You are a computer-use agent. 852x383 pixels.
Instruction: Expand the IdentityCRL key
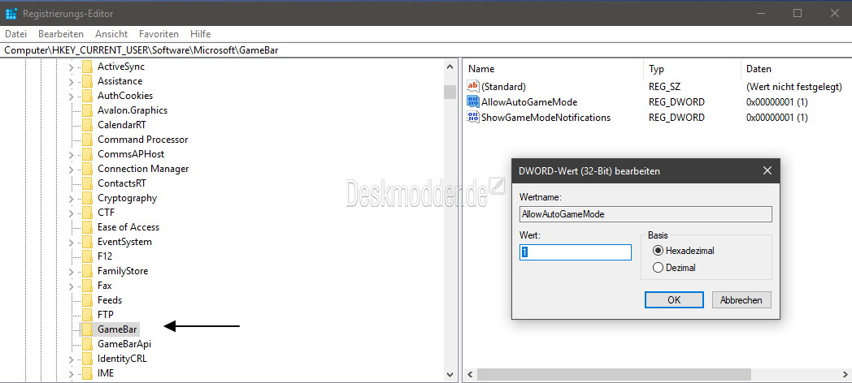coord(72,359)
